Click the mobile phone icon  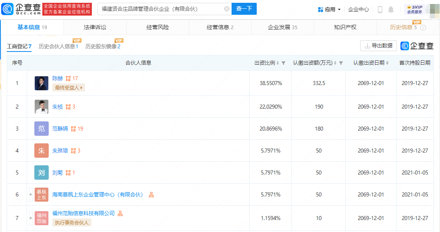point(380,10)
